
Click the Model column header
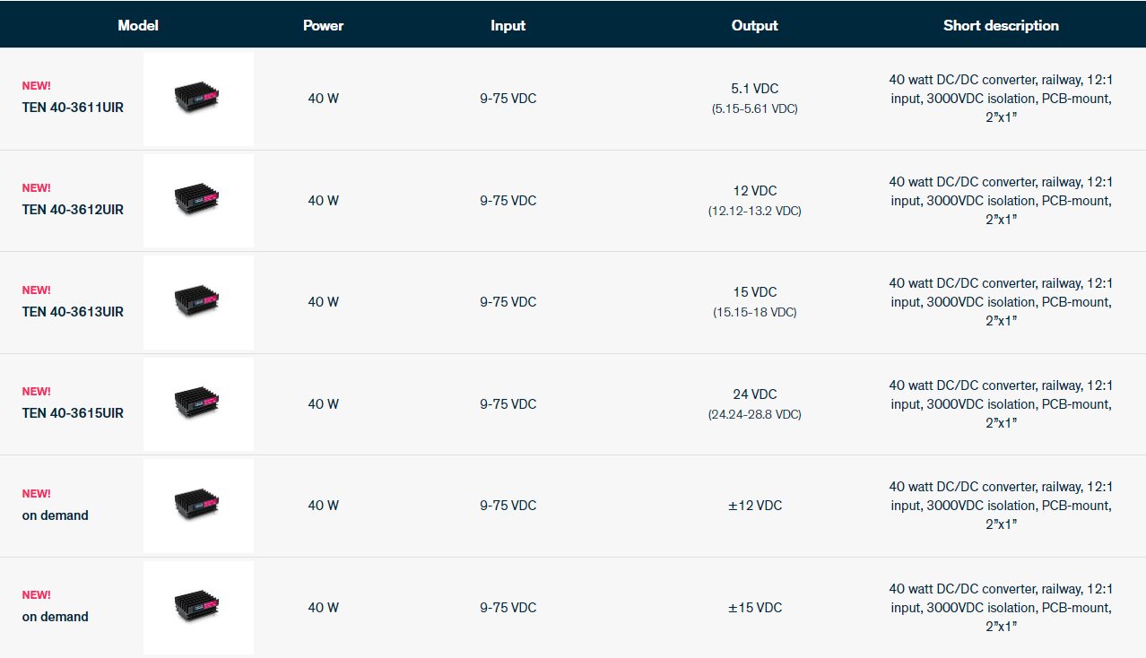pyautogui.click(x=138, y=25)
